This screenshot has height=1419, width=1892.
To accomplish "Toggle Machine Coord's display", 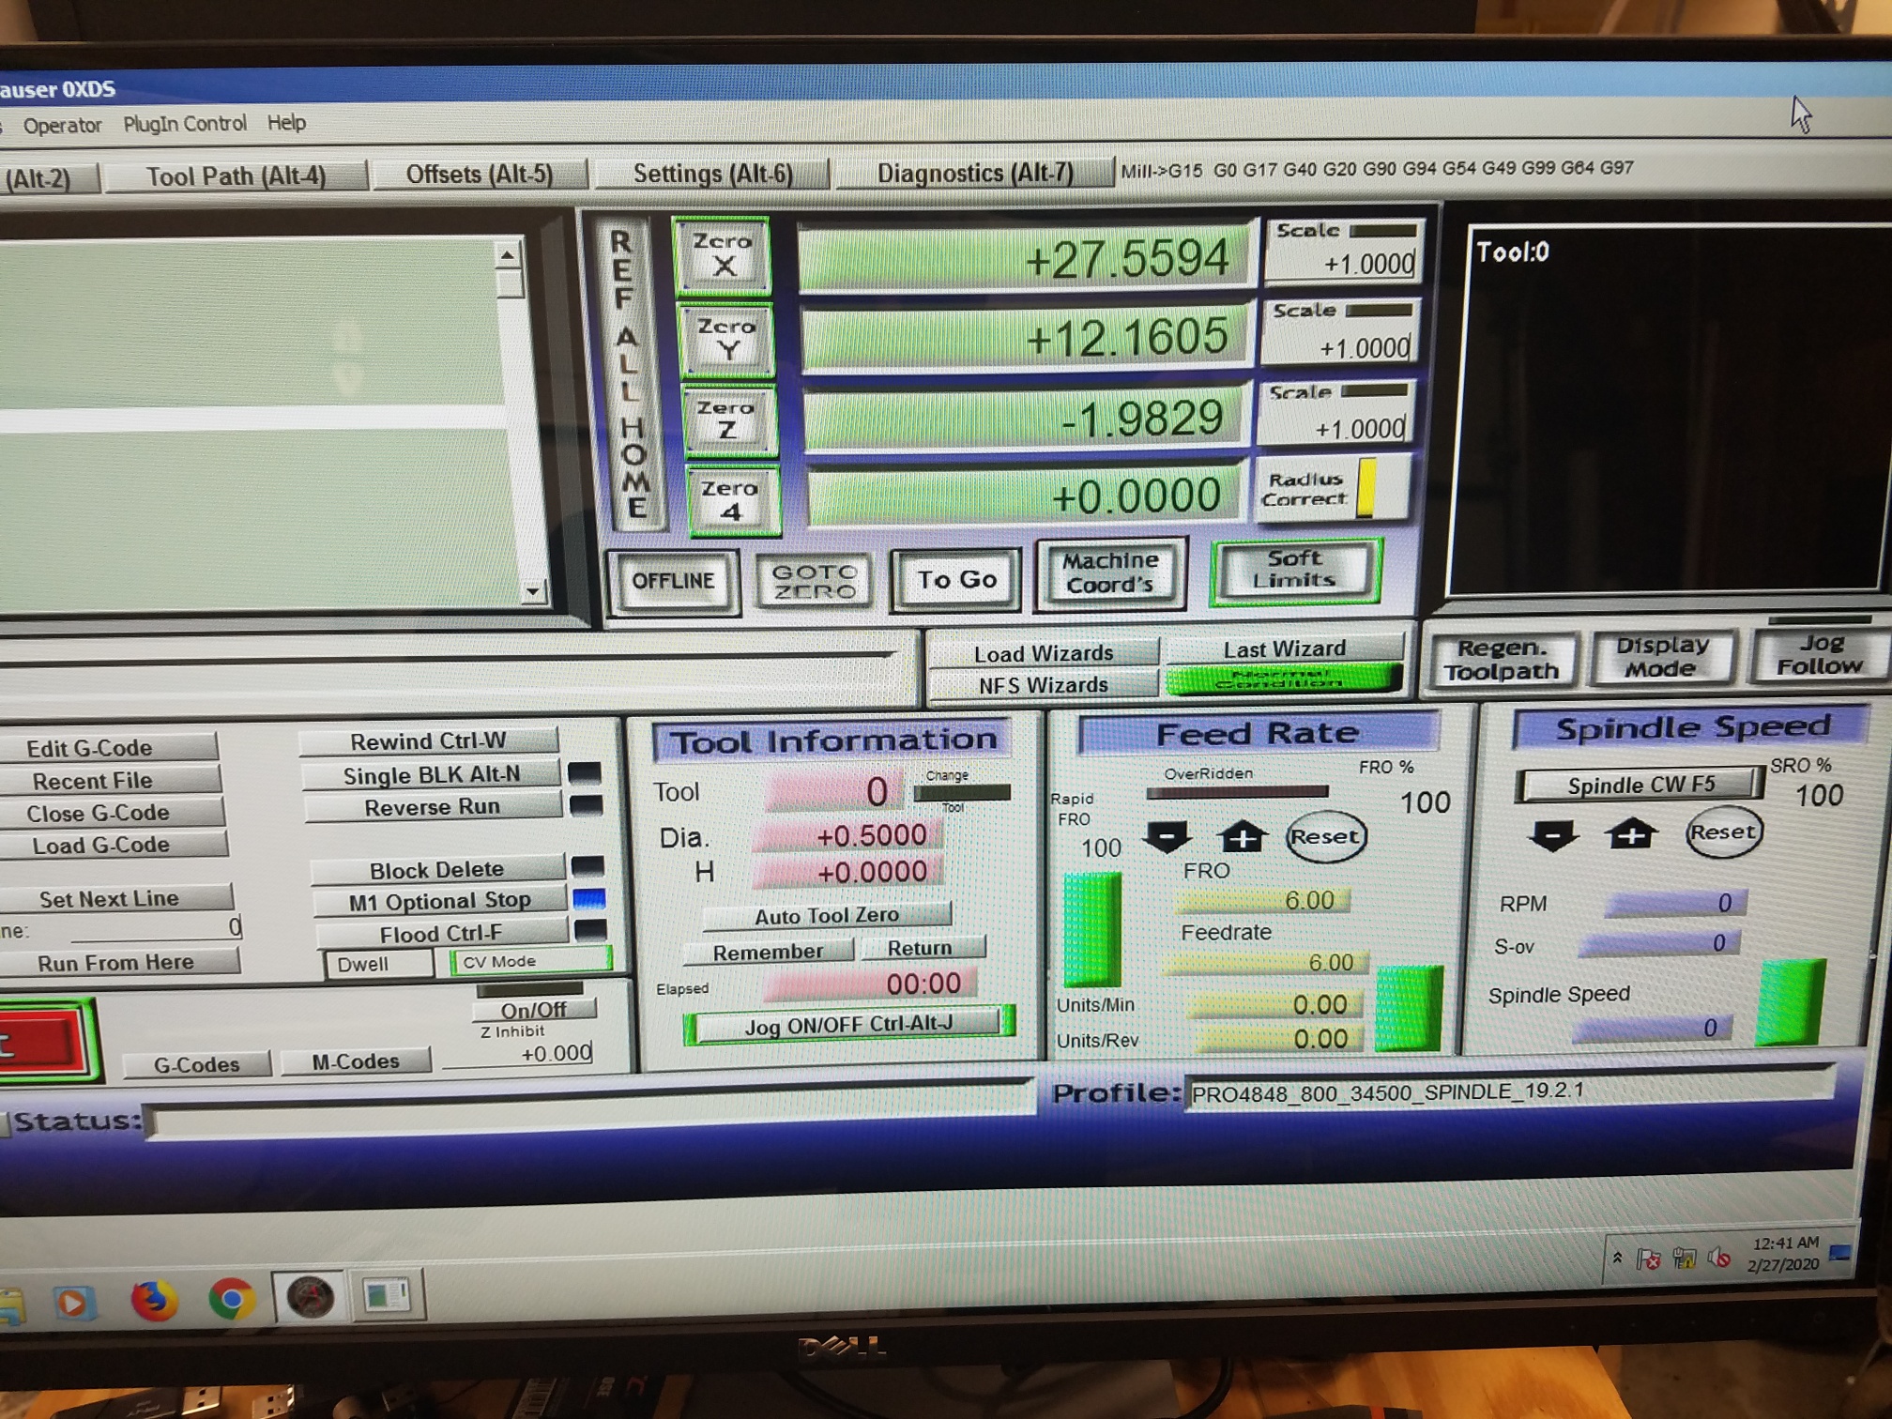I will click(x=1110, y=573).
